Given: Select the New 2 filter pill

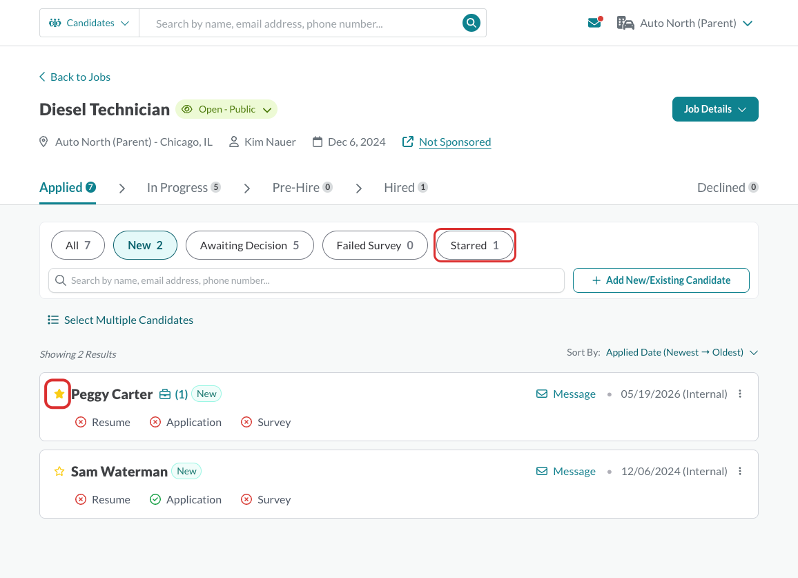Looking at the screenshot, I should pyautogui.click(x=145, y=245).
